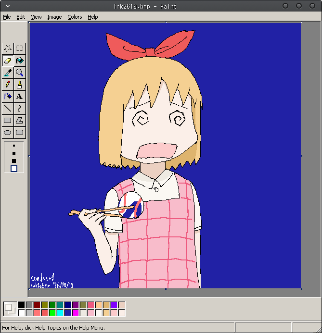Pick the dark purple swatch
The width and height of the screenshot is (322, 333).
(x=75, y=305)
